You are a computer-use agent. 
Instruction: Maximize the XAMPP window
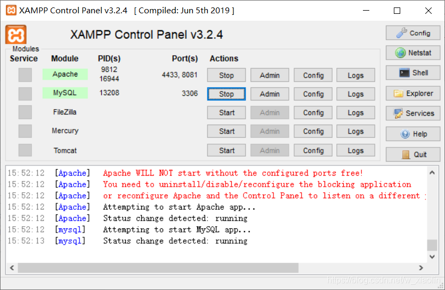(397, 11)
